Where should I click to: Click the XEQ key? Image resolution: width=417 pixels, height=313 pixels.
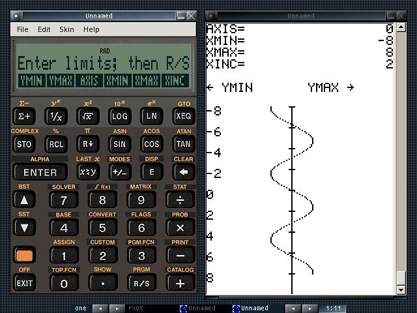(184, 116)
